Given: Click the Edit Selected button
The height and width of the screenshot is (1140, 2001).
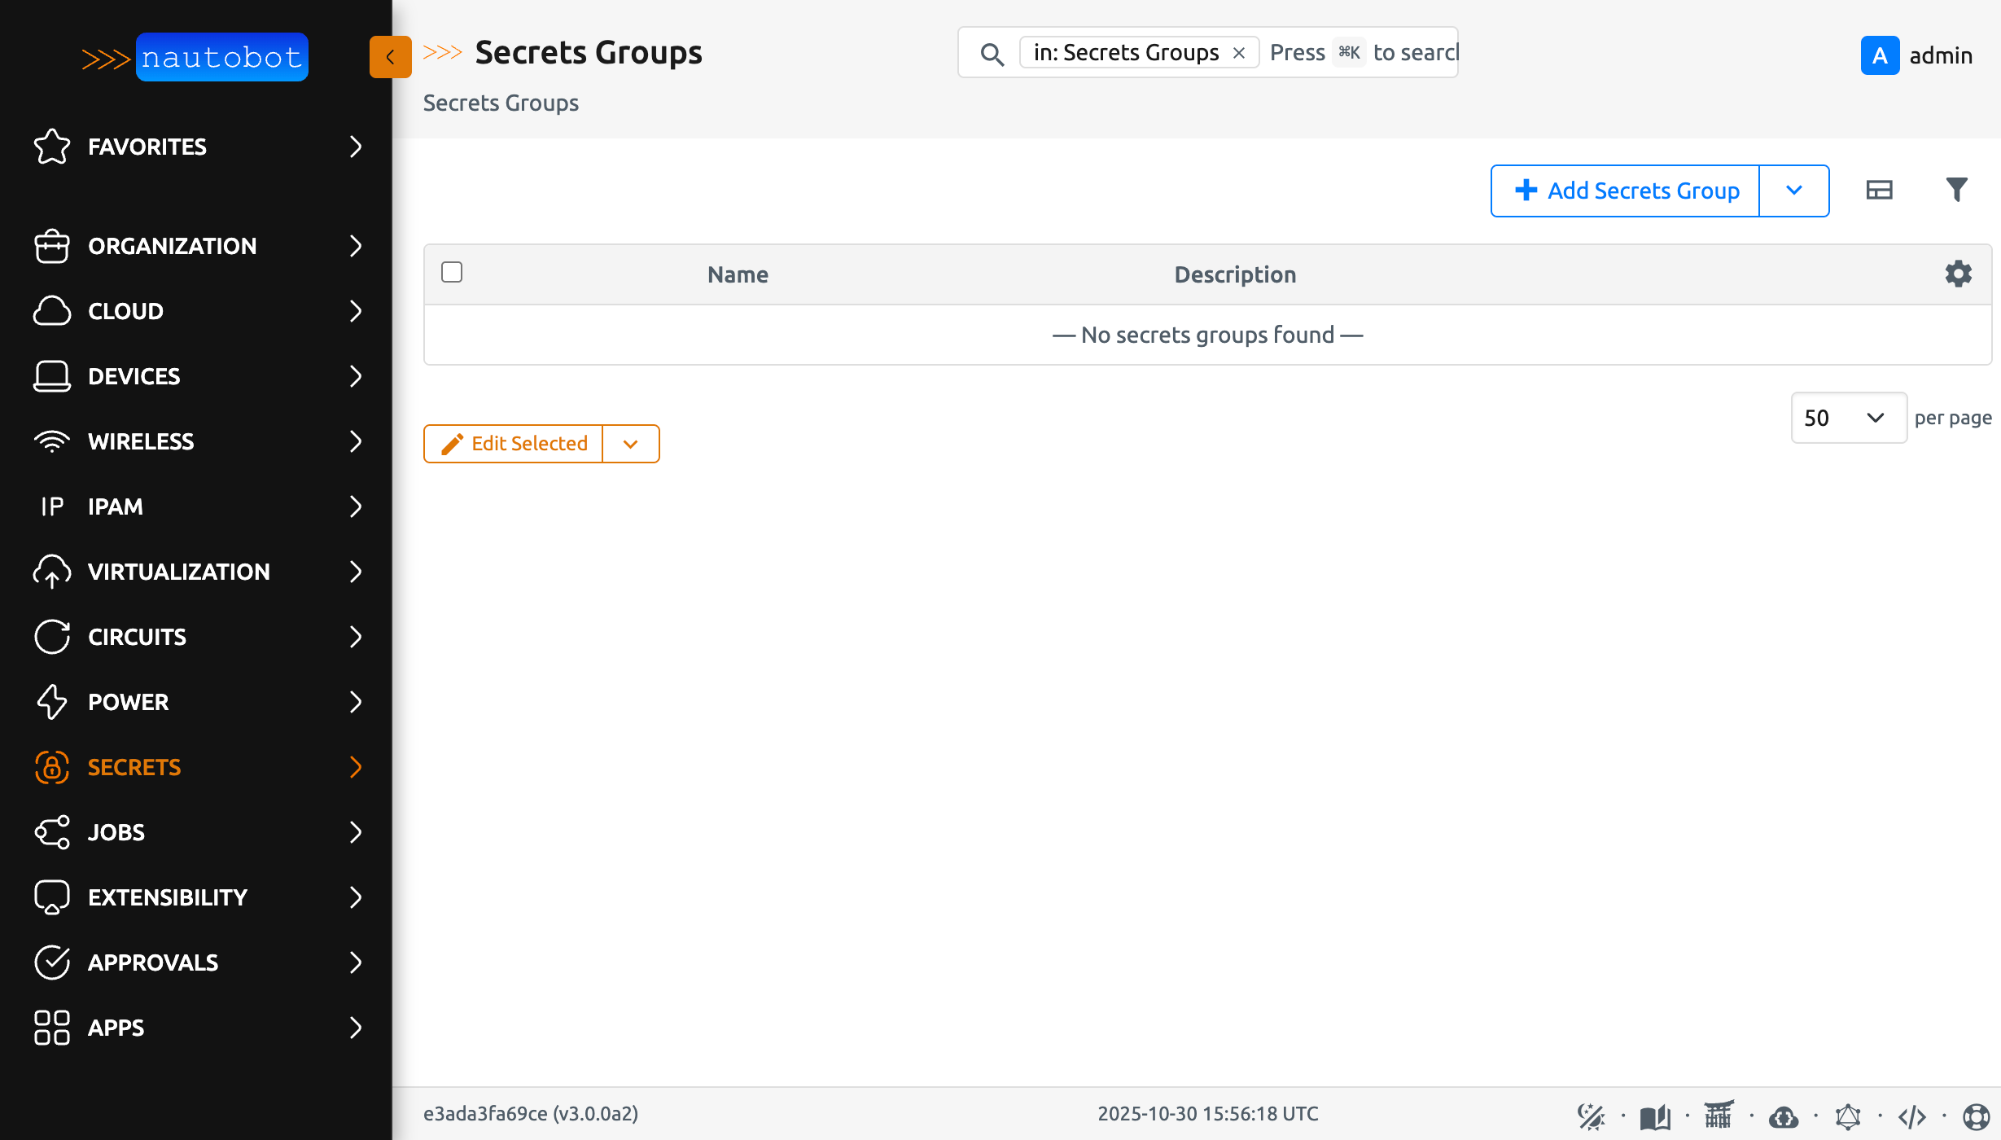Looking at the screenshot, I should (513, 444).
